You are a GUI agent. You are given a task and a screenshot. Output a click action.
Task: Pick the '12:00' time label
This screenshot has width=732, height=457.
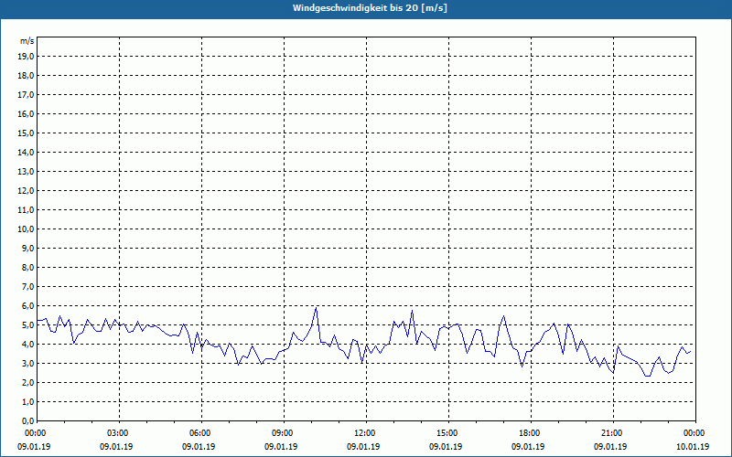click(x=366, y=433)
